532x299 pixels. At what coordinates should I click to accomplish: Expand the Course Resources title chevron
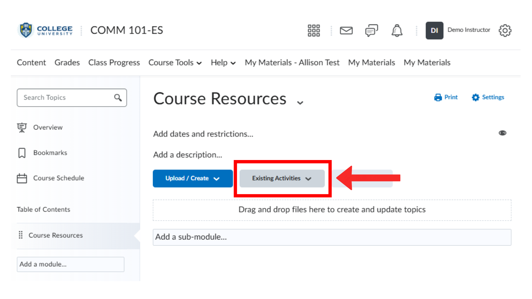300,102
